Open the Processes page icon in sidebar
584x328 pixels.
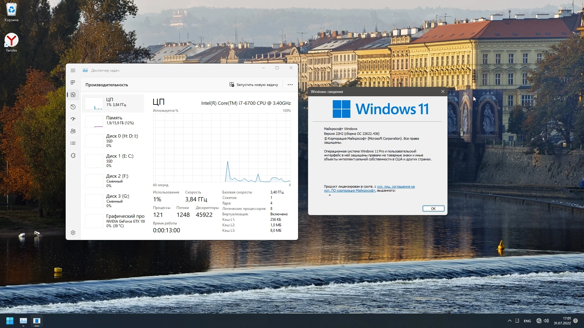pyautogui.click(x=73, y=83)
